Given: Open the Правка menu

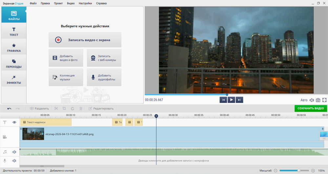Looking at the screenshot, I should click(45, 3).
